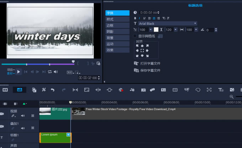
Task: Select the timeline view icon
Action: point(19,90)
